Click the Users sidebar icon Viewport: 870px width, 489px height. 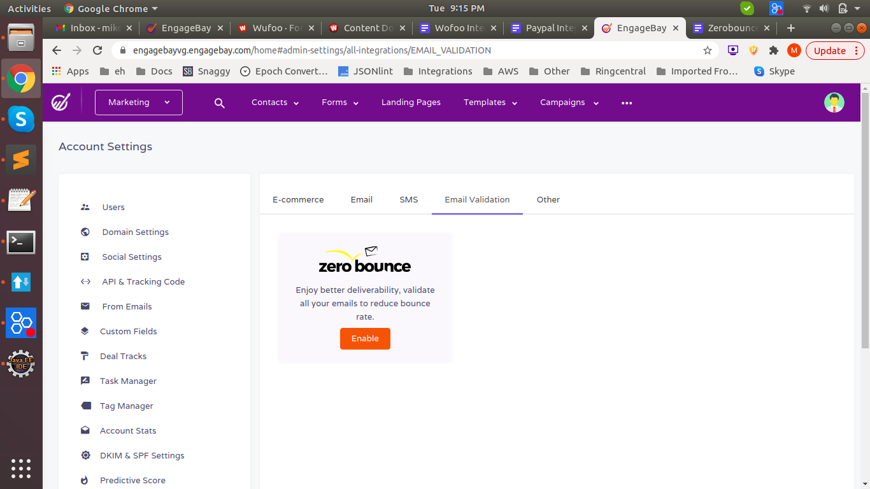point(85,207)
